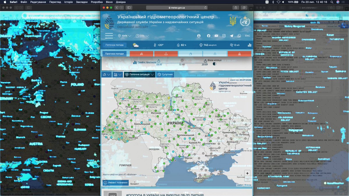Zoom in on the Ukraine map
Viewport: 349px width, 196px height.
(x=247, y=173)
